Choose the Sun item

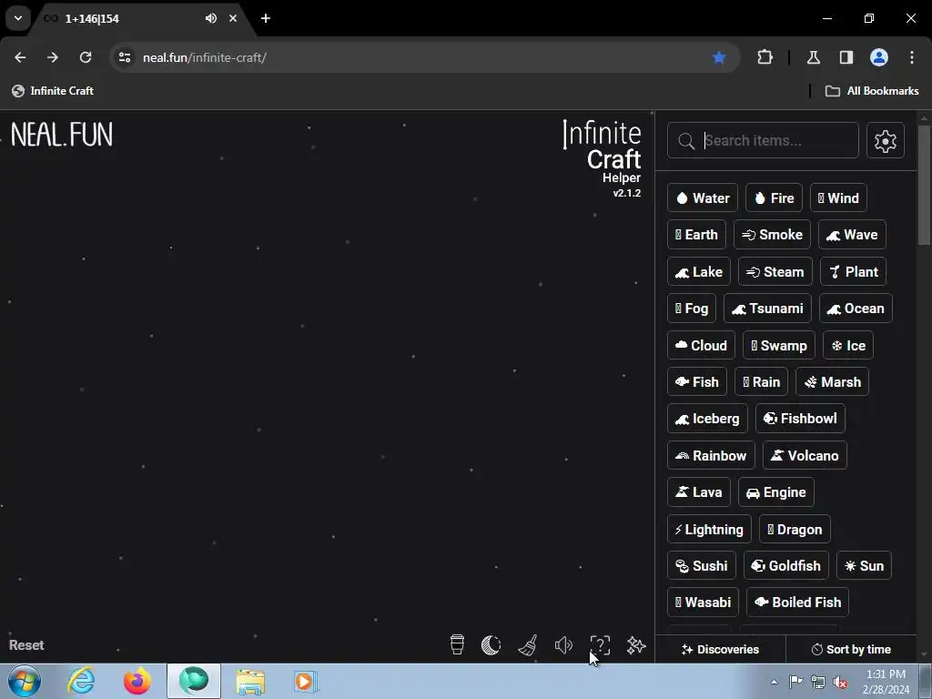point(865,565)
